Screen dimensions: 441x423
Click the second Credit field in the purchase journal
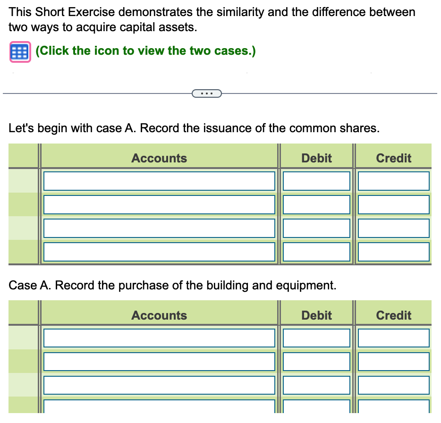[x=393, y=361]
